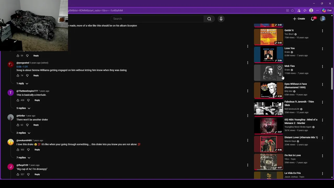334x188 pixels.
Task: Like the @ysogoated comment
Action: [18, 75]
